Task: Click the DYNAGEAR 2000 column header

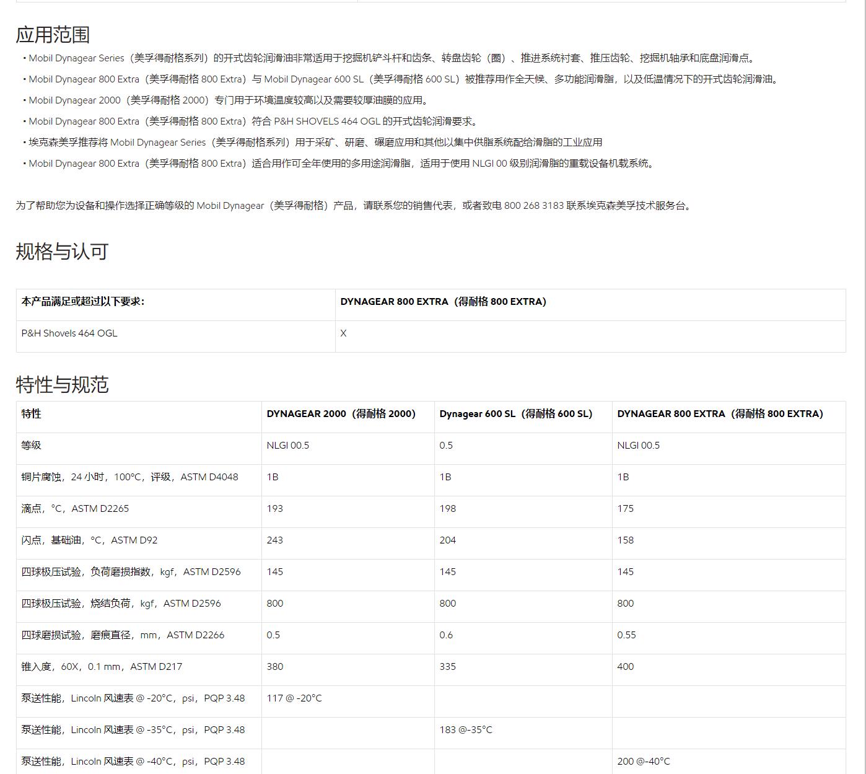Action: coord(348,417)
